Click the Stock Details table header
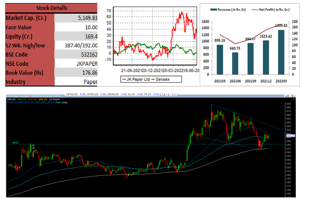Image resolution: width=311 pixels, height=202 pixels. [51, 8]
